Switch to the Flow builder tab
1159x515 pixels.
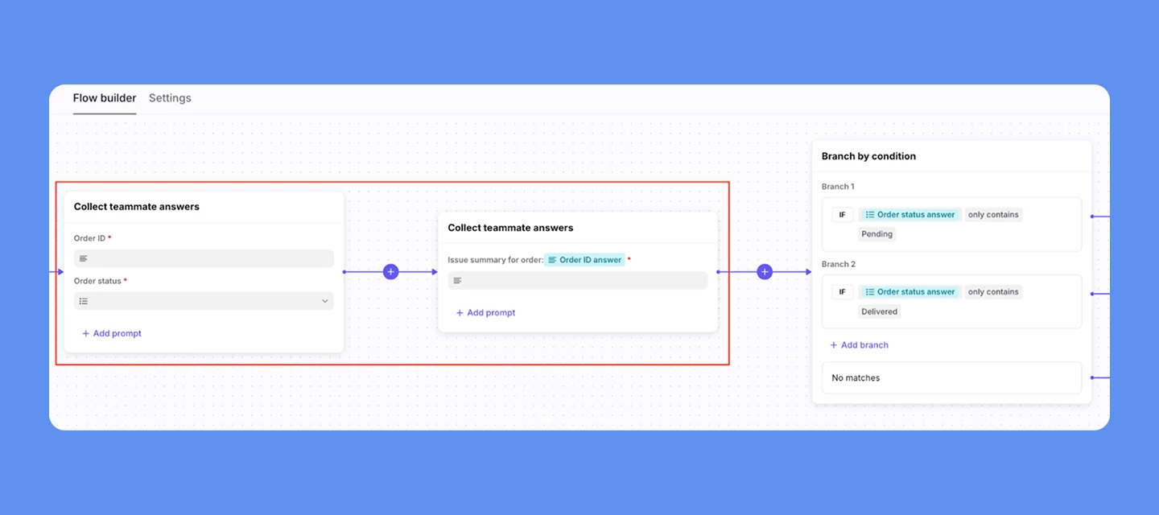coord(105,97)
